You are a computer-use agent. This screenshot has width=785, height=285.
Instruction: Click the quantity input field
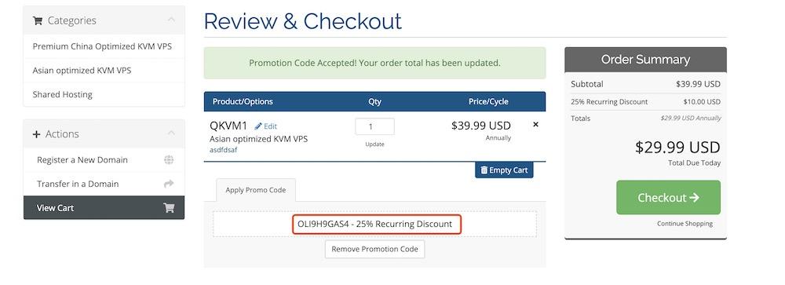375,126
